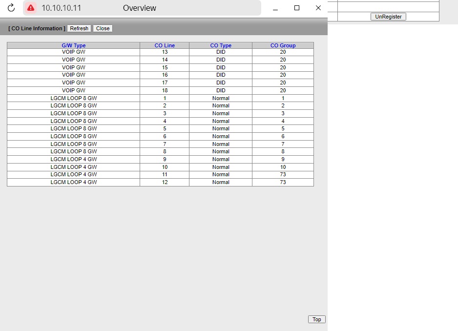Click the Overview title in the title bar

click(x=140, y=8)
